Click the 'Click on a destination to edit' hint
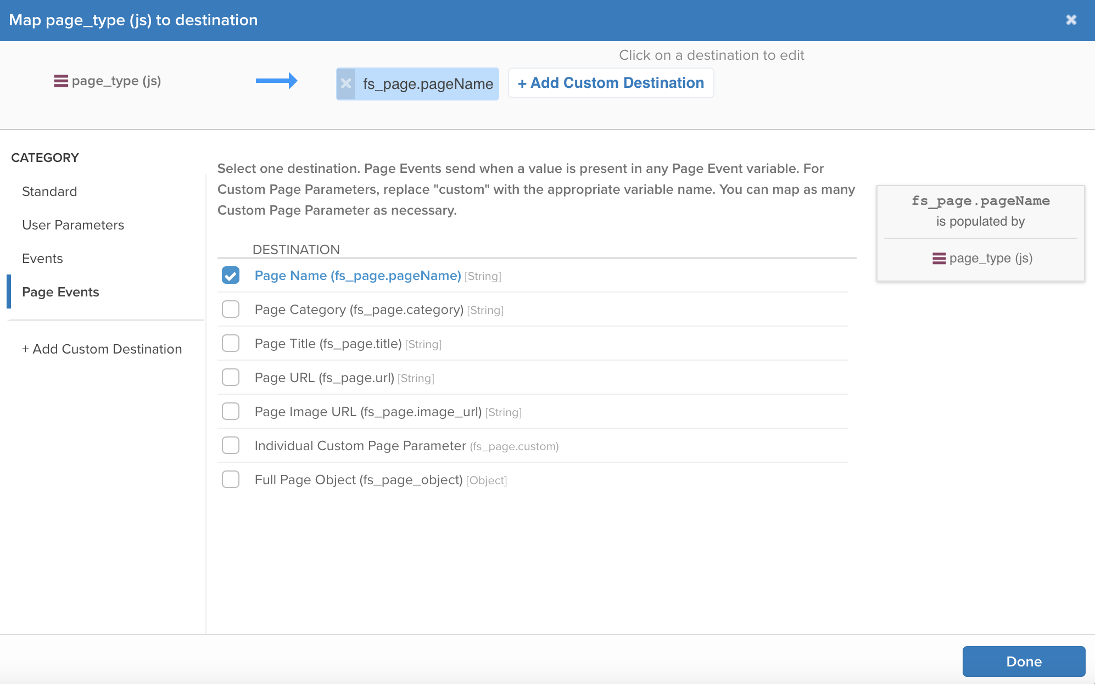Image resolution: width=1095 pixels, height=684 pixels. click(711, 55)
